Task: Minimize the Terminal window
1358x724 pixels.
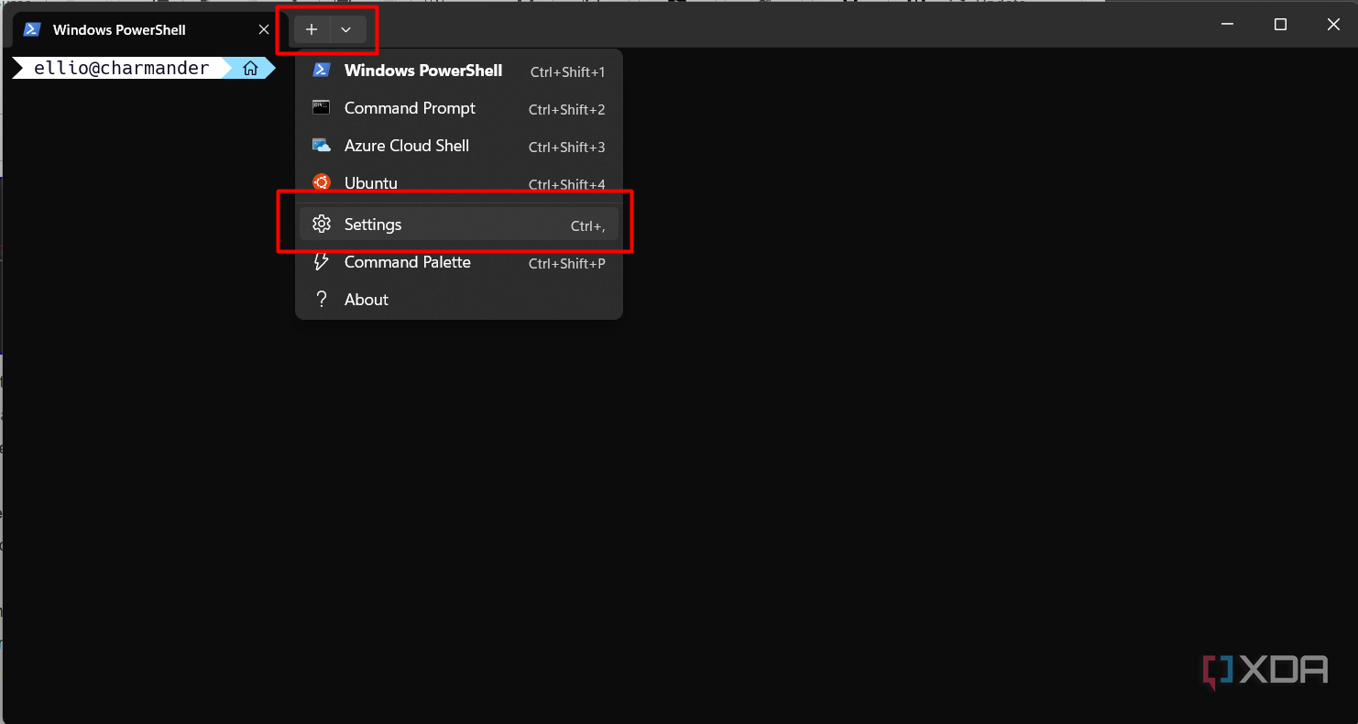Action: (1228, 25)
